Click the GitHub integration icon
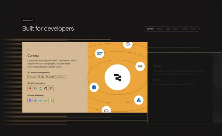Viewport: 222px width, 136px height. (46, 88)
